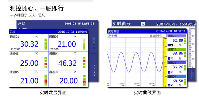This screenshot has width=199, height=99.
Task: Toggle the checkbox for curve 通道01
Action: click(x=172, y=45)
